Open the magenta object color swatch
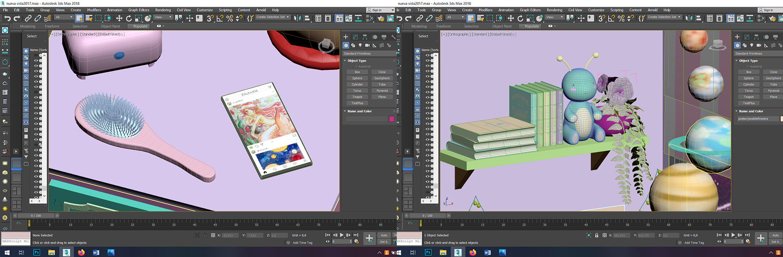The width and height of the screenshot is (783, 257). click(x=391, y=119)
